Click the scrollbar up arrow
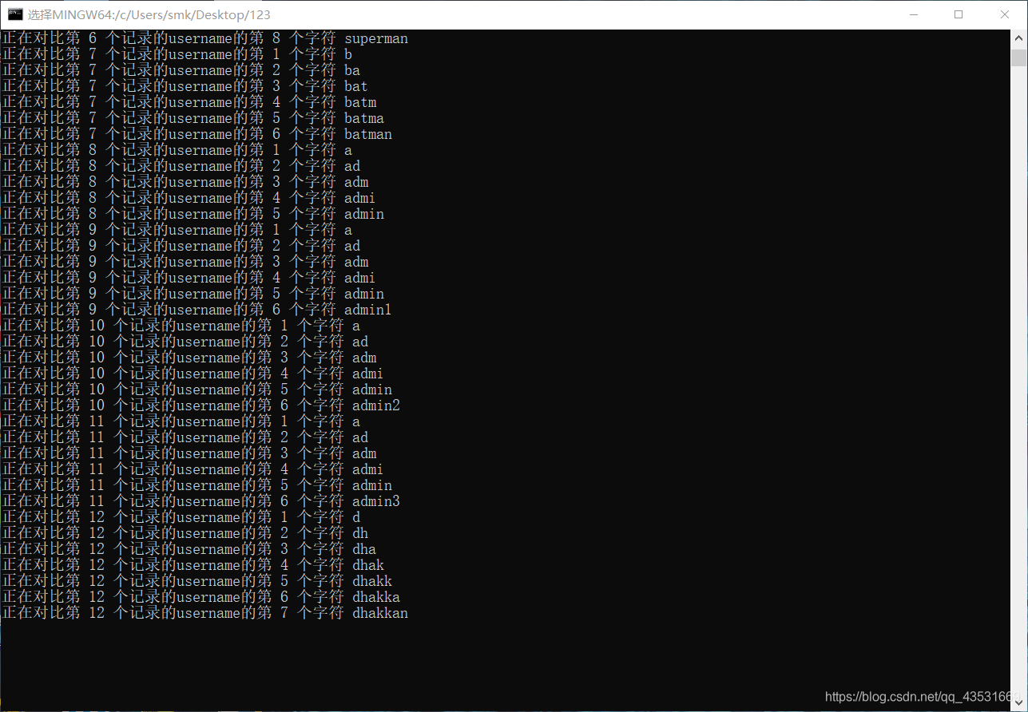Viewport: 1028px width, 712px height. point(1018,38)
